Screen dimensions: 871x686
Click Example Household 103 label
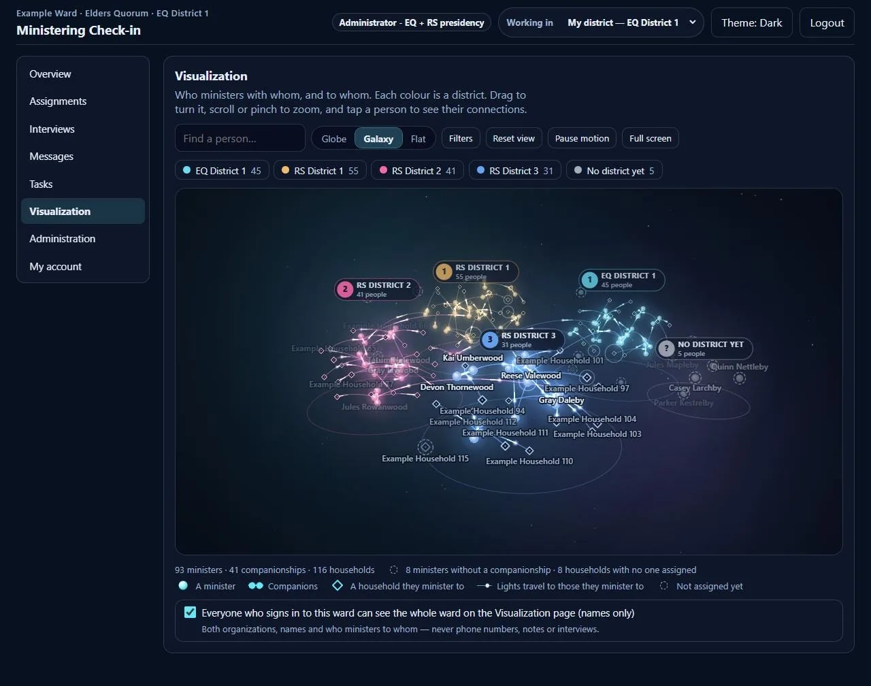[597, 434]
